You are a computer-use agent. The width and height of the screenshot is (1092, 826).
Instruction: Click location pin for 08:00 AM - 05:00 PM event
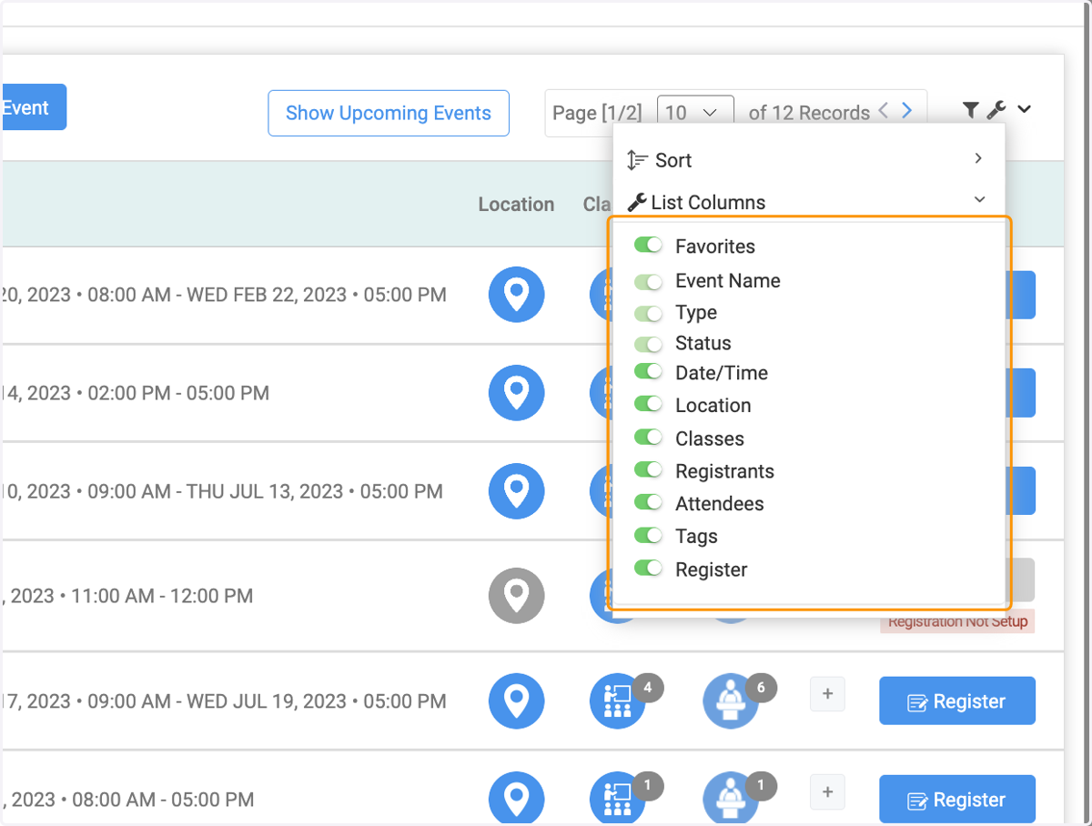tap(517, 800)
